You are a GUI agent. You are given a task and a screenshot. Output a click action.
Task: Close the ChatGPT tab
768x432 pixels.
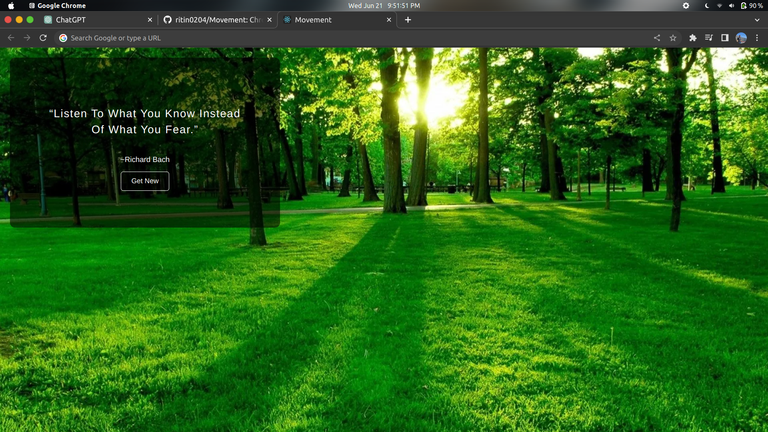click(x=150, y=20)
